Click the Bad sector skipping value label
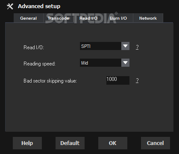179x154 pixels. coord(50,81)
